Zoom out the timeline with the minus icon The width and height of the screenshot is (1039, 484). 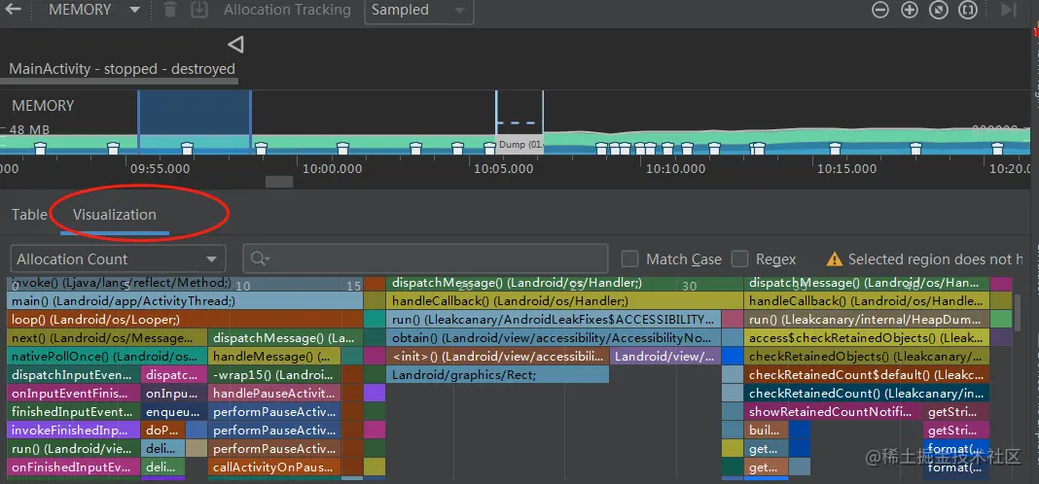pos(880,10)
